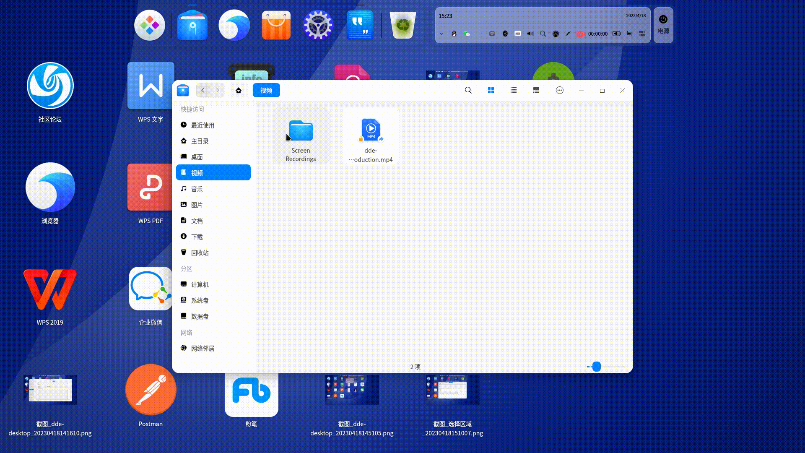Open 文档 in the sidebar
This screenshot has width=805, height=453.
click(x=213, y=221)
